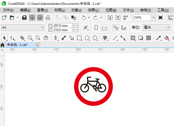
Task: Select the Pan hand tool
Action: 46,38
